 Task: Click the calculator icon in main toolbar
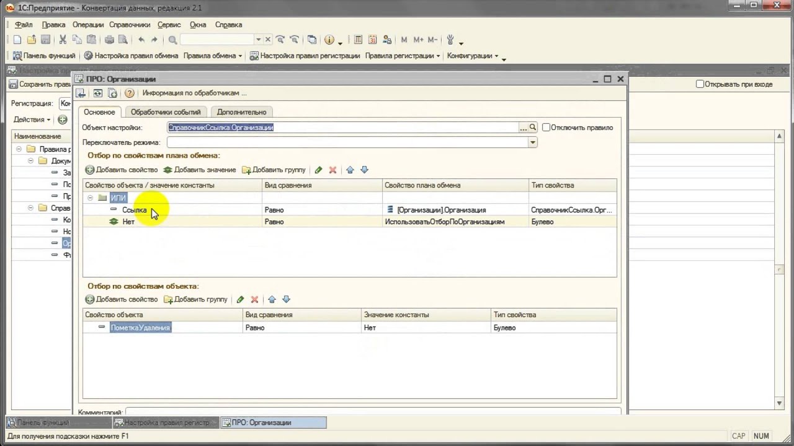pyautogui.click(x=358, y=40)
